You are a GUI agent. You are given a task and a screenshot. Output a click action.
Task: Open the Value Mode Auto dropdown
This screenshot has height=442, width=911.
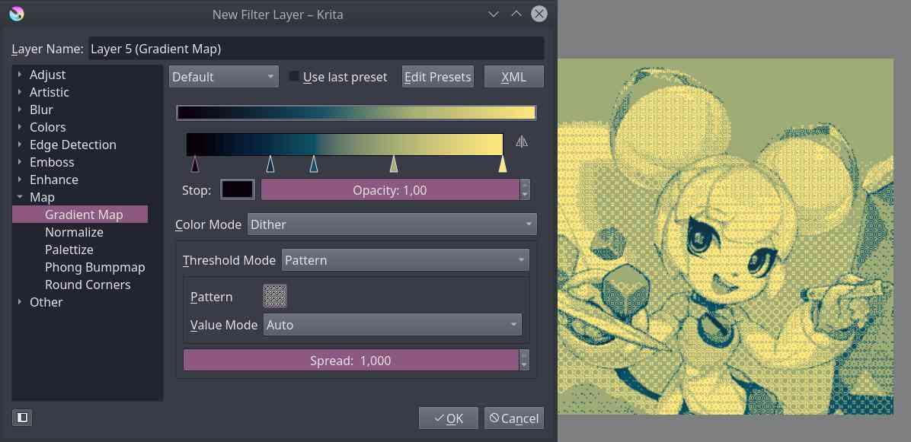pos(393,325)
